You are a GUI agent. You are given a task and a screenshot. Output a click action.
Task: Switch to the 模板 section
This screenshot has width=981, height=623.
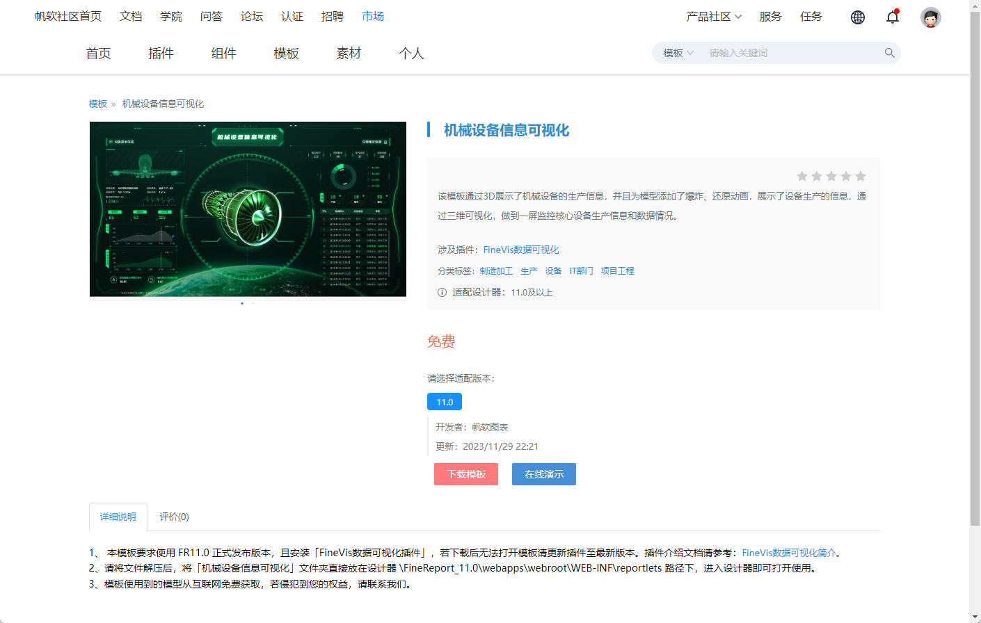coord(286,54)
